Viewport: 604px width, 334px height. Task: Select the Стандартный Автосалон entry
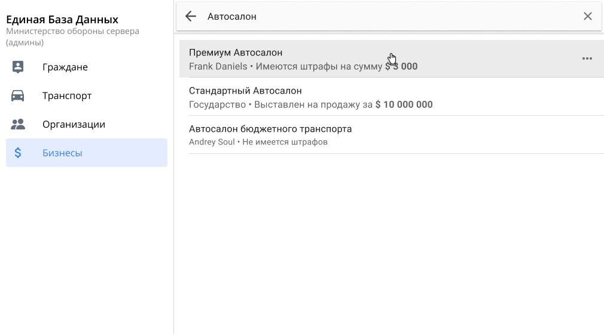(x=245, y=91)
